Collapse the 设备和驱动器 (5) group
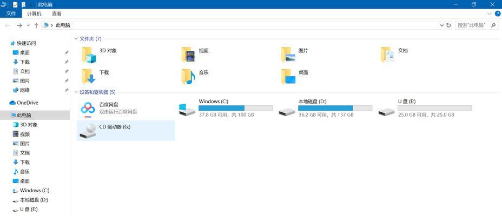Image resolution: width=502 pixels, height=216 pixels. click(x=76, y=92)
